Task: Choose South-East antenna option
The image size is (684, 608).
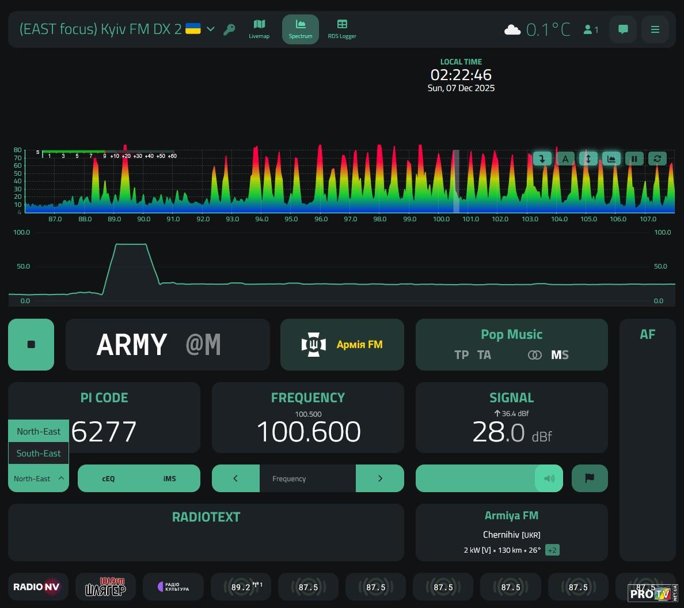Action: click(x=39, y=454)
